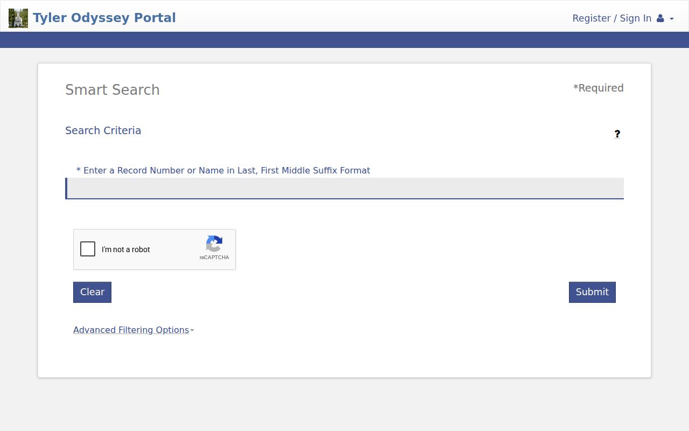Viewport: 689px width, 431px height.
Task: Open Register / Sign In menu
Action: pos(623,18)
